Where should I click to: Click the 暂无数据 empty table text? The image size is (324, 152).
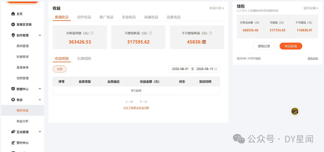click(x=136, y=91)
